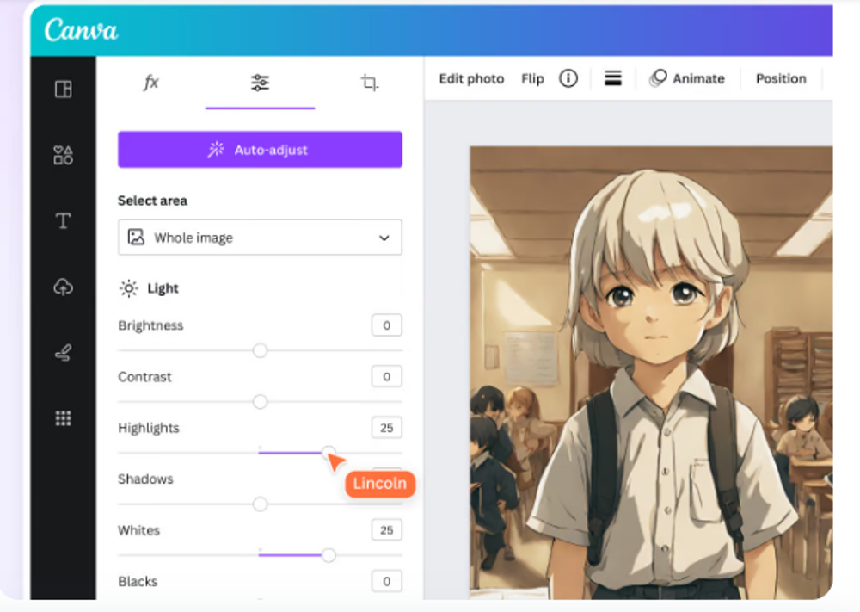Select the Draw tool in the sidebar
Screen dimensions: 860x612
point(61,352)
